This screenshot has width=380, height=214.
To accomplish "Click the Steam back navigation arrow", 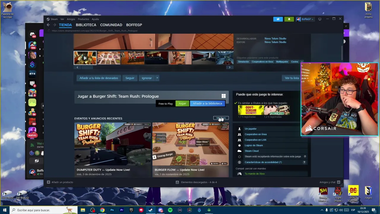I will coord(48,25).
